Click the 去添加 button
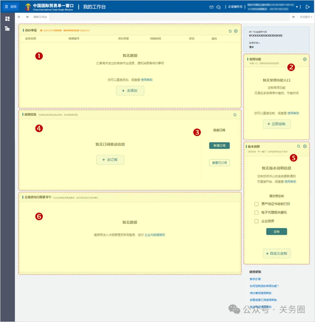This screenshot has width=315, height=322. 130,91
